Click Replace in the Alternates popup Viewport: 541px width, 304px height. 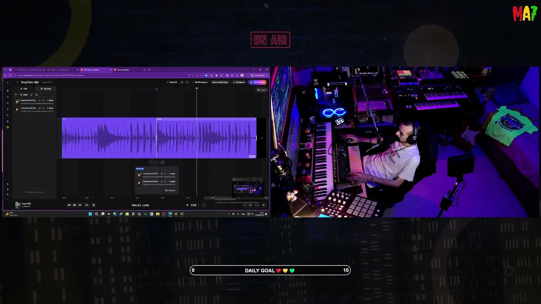click(170, 190)
